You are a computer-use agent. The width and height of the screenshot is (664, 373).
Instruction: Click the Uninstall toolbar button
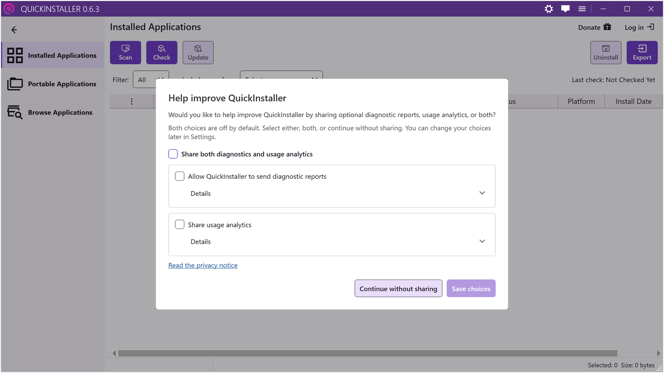[606, 52]
